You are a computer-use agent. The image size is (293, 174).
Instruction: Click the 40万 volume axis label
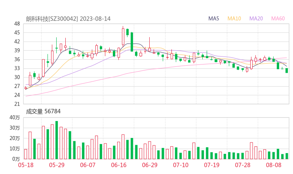(15, 117)
